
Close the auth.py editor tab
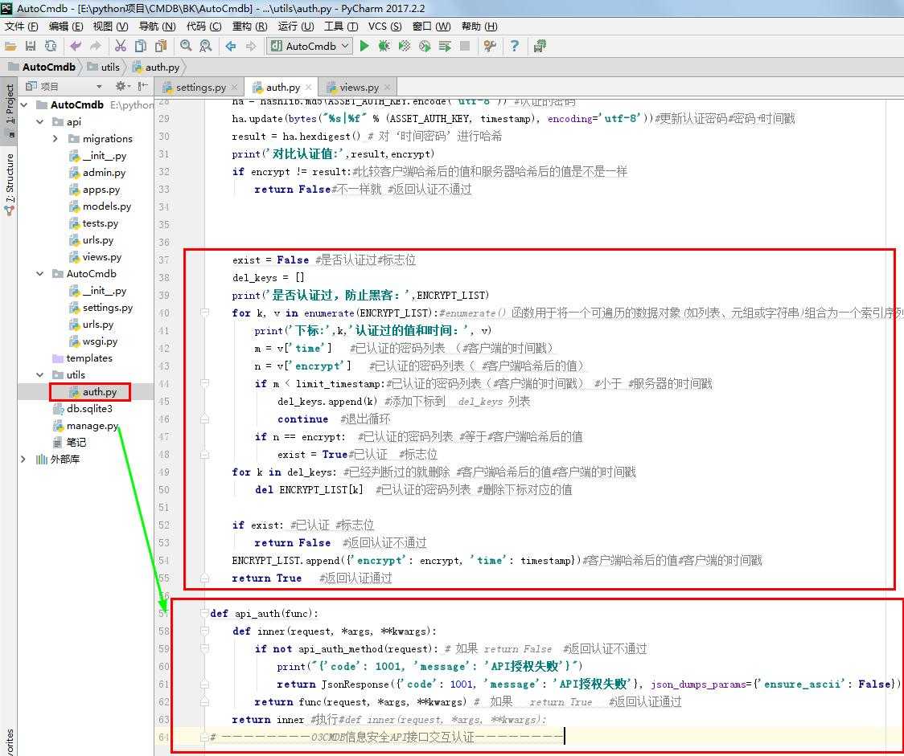309,88
